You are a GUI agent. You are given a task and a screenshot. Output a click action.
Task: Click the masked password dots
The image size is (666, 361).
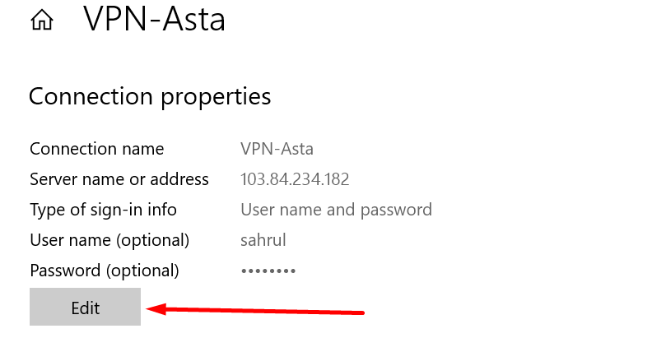(268, 271)
